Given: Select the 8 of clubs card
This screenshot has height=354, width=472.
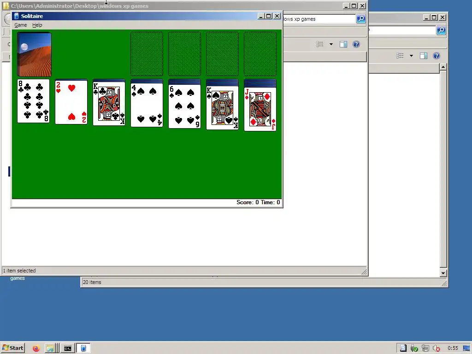Looking at the screenshot, I should (33, 101).
